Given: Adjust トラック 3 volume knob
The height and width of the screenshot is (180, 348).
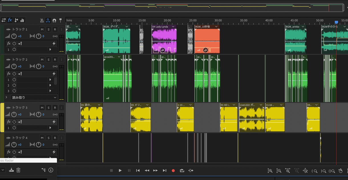Looking at the screenshot, I should coord(14,114).
